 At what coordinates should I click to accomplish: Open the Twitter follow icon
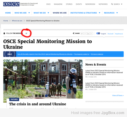click(x=26, y=33)
